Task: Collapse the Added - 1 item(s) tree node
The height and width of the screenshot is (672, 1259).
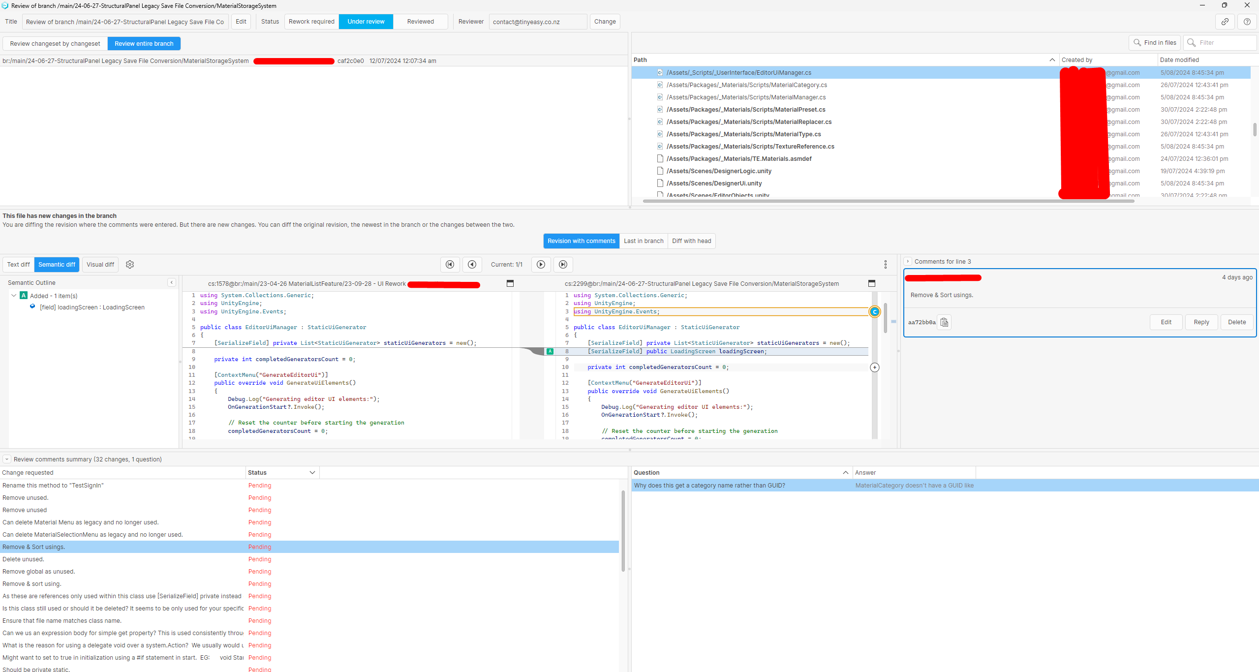Action: (14, 296)
